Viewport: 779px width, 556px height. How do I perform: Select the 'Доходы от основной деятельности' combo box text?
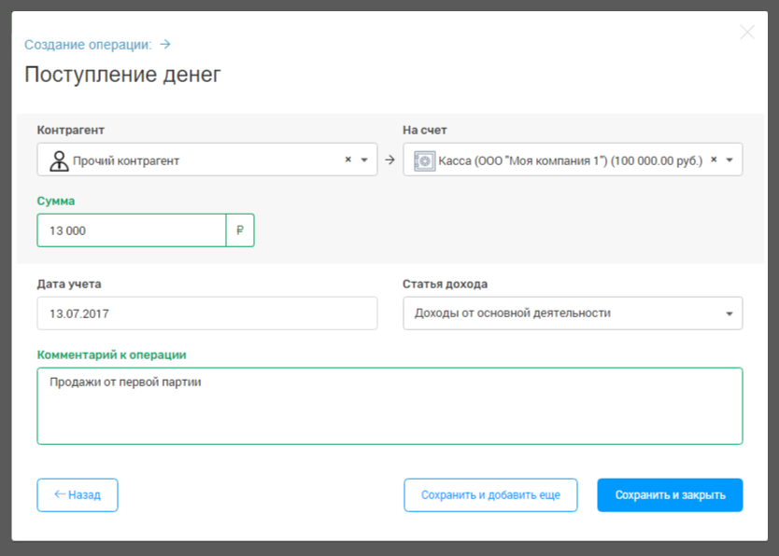tap(513, 313)
